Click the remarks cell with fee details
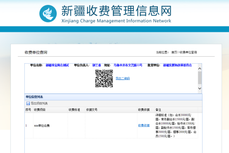 pyautogui.click(x=176, y=126)
